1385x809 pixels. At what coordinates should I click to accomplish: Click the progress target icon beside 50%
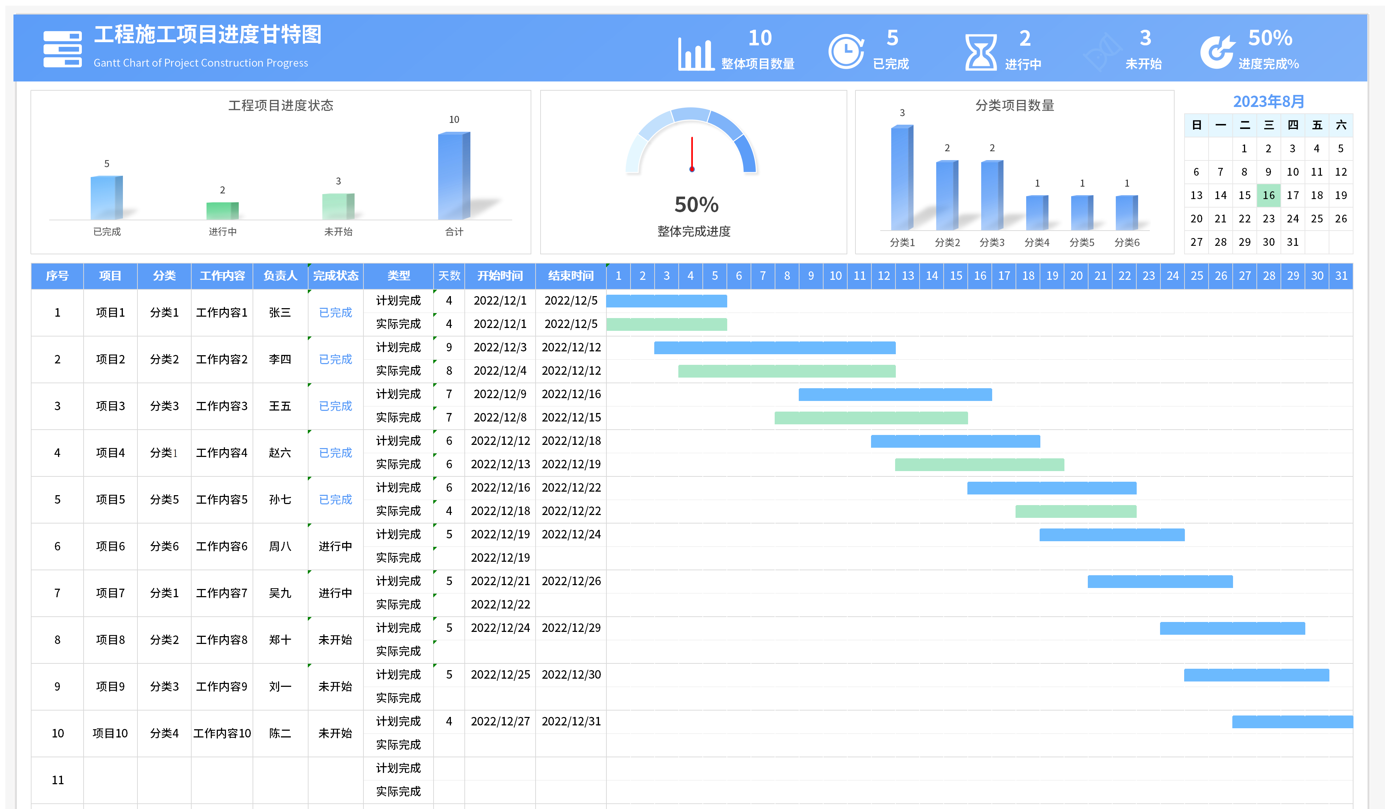tap(1217, 52)
